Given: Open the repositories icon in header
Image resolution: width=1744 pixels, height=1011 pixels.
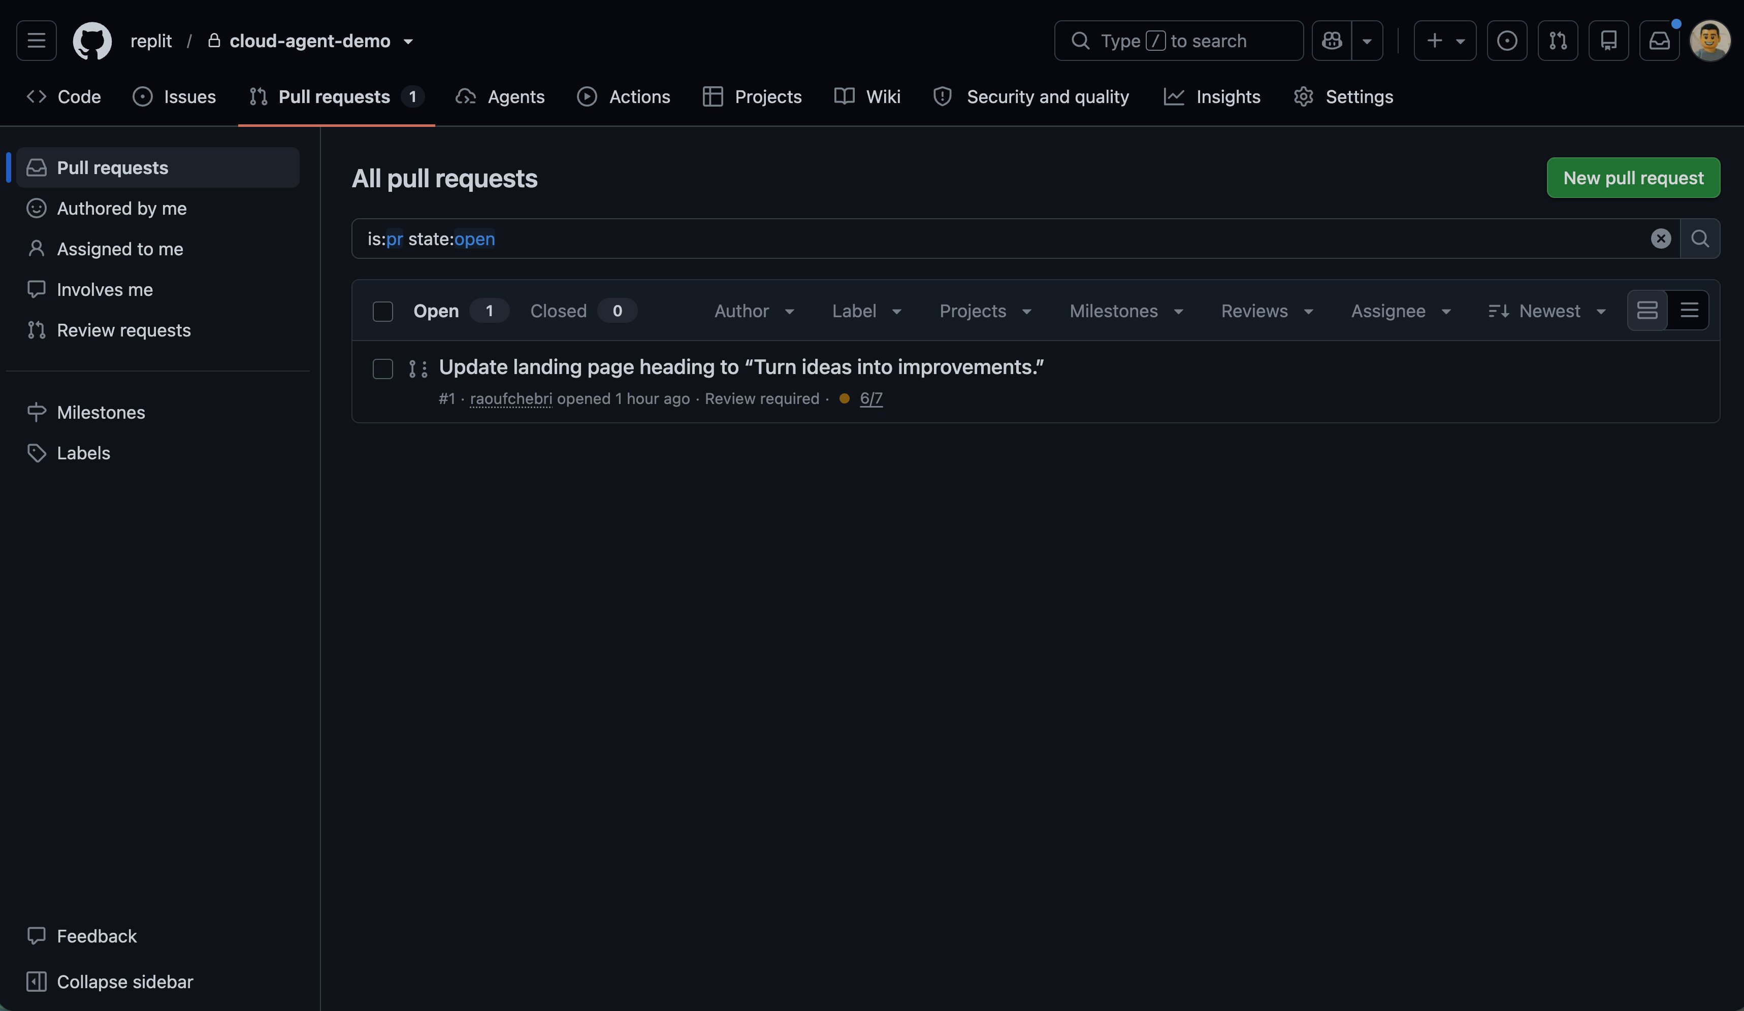Looking at the screenshot, I should 1608,41.
